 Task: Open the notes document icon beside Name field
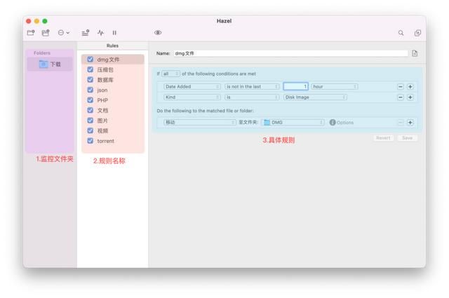click(x=415, y=53)
